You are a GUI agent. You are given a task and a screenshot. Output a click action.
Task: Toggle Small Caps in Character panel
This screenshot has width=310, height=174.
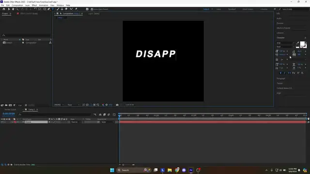pyautogui.click(x=294, y=73)
